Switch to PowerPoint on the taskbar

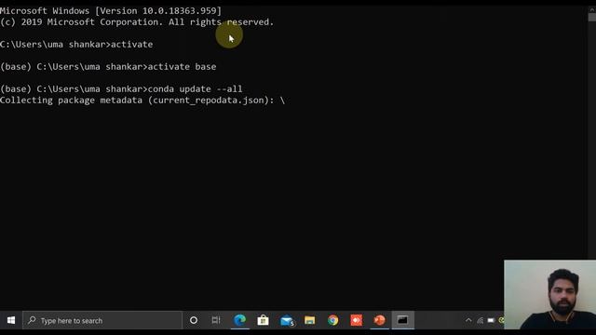coord(379,320)
